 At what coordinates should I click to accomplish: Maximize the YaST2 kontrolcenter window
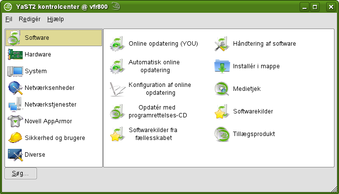(315, 7)
